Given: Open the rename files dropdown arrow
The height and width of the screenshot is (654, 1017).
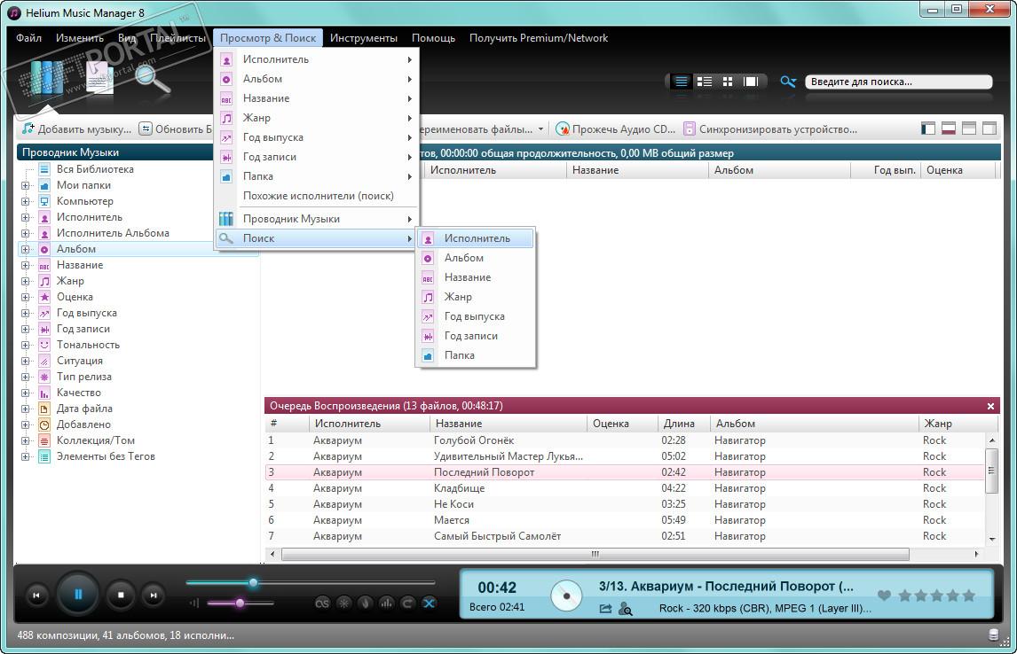Looking at the screenshot, I should point(540,128).
